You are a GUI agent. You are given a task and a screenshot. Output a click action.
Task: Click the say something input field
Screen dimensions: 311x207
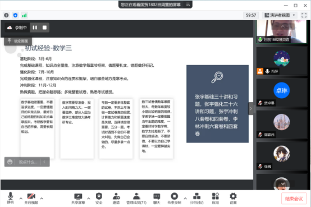click(28, 162)
